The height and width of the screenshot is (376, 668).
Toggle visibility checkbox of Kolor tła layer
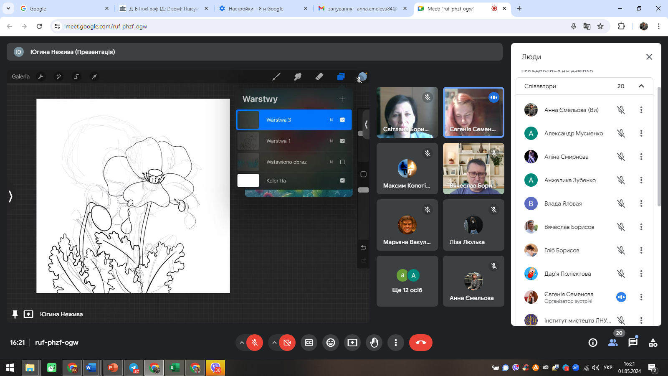coord(342,180)
